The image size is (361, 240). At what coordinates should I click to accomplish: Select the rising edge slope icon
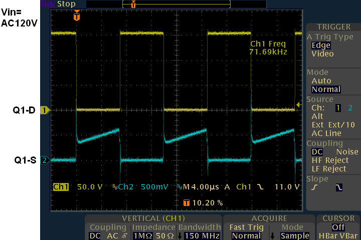coord(313,187)
